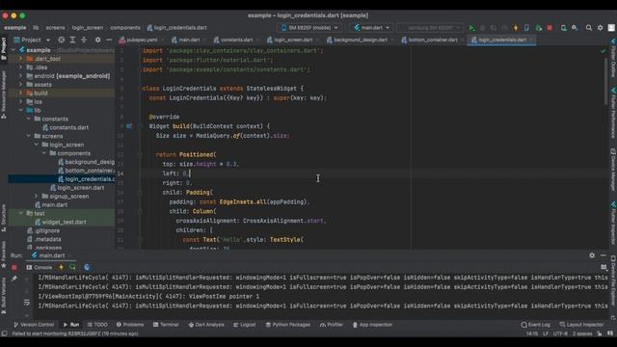Open Flutter Performance side panel
The height and width of the screenshot is (347, 617).
coord(613,112)
